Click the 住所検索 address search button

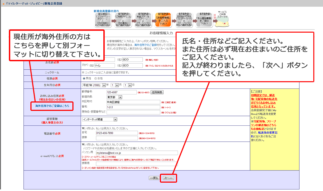(157, 92)
